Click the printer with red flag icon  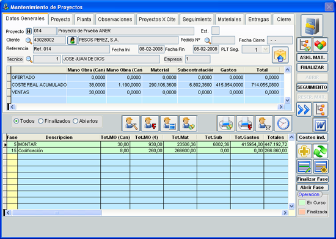[245, 123]
